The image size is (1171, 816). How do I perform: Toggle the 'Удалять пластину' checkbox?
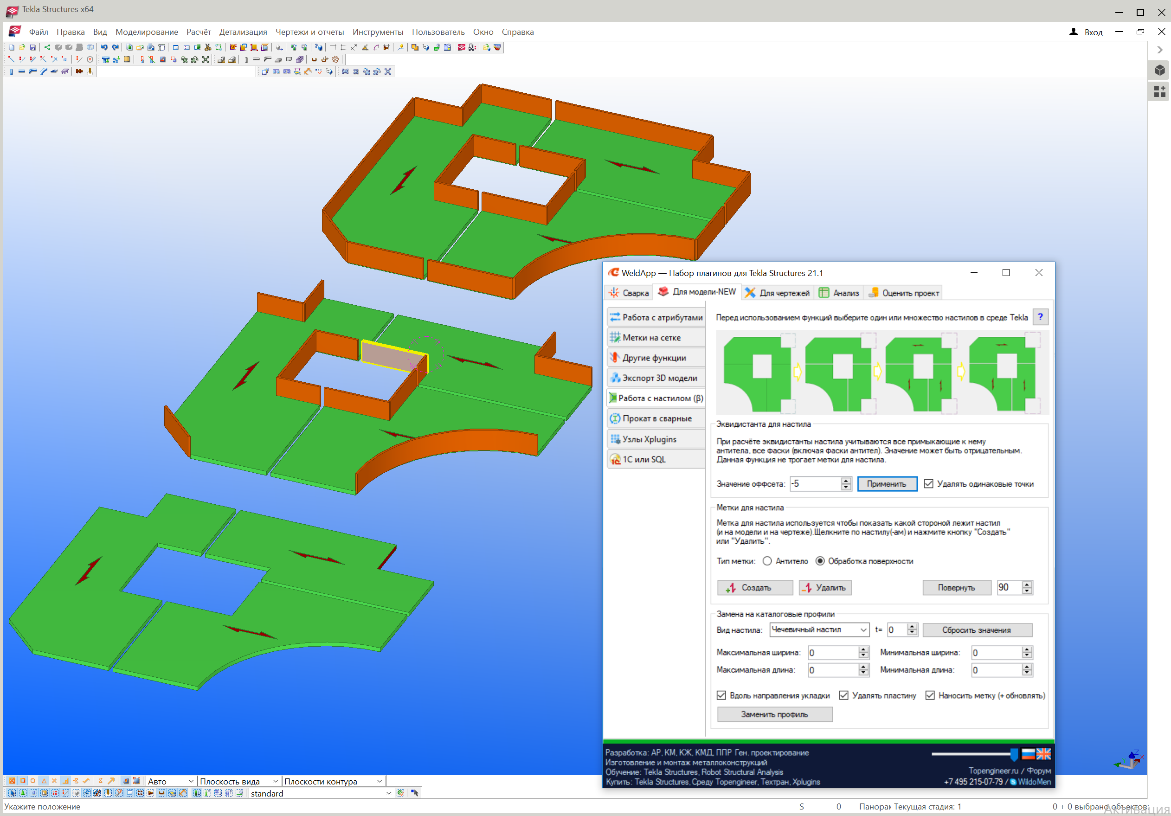pos(843,695)
